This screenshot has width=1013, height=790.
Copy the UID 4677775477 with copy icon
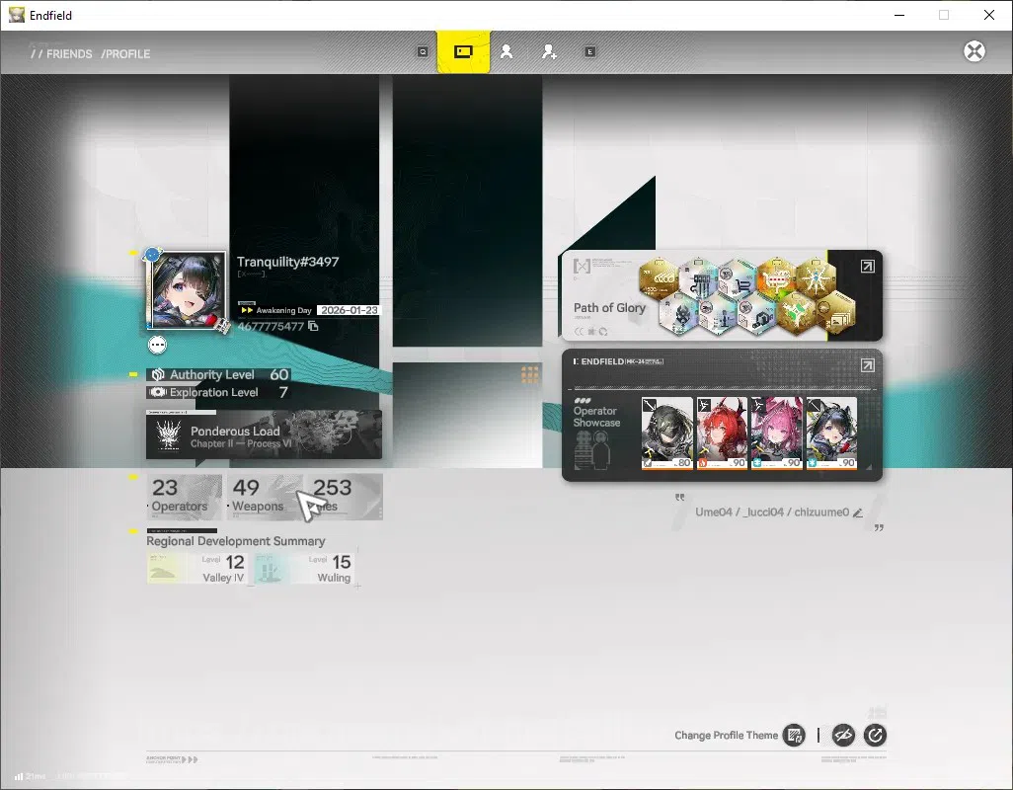point(313,326)
